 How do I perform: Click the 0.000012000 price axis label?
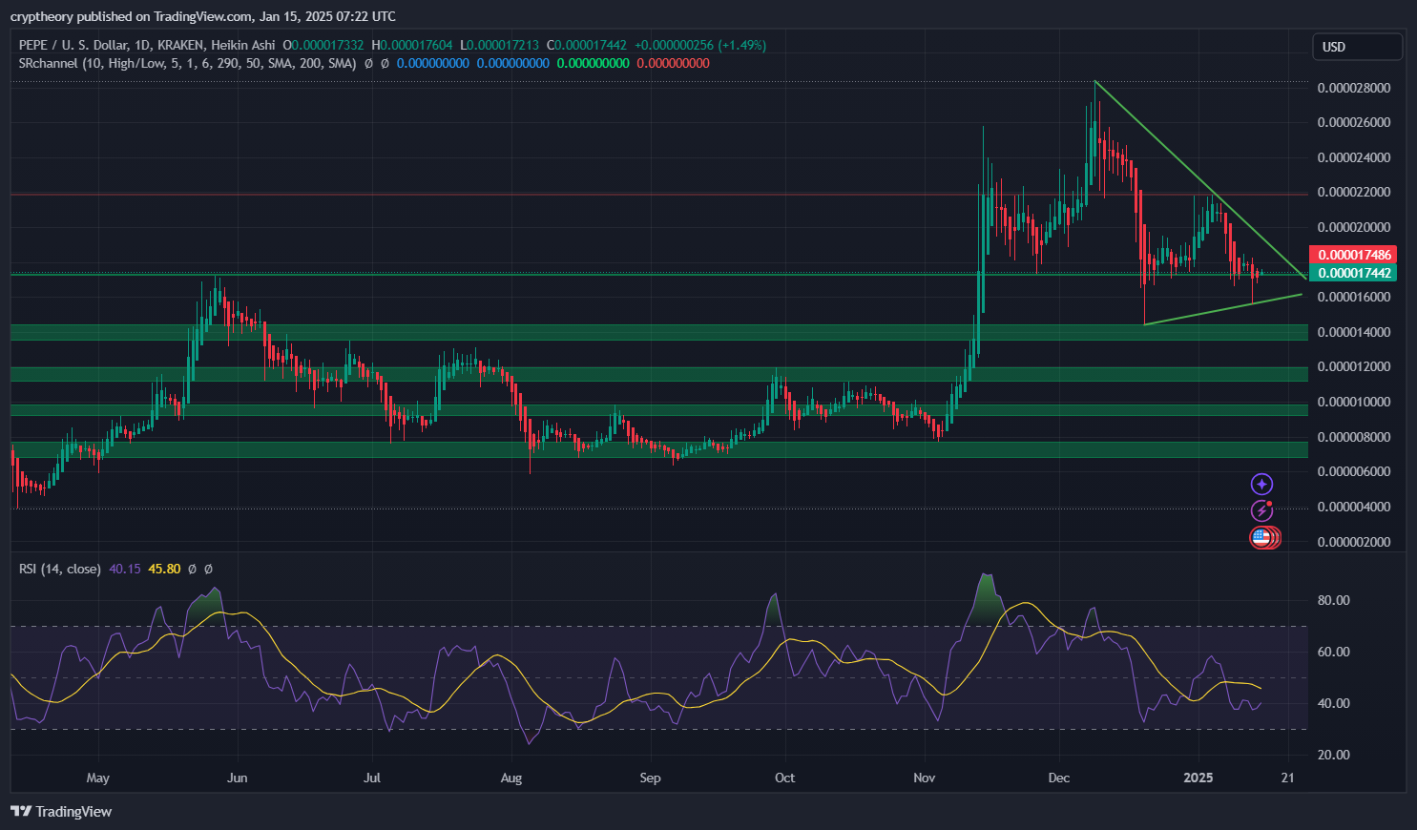click(x=1353, y=366)
